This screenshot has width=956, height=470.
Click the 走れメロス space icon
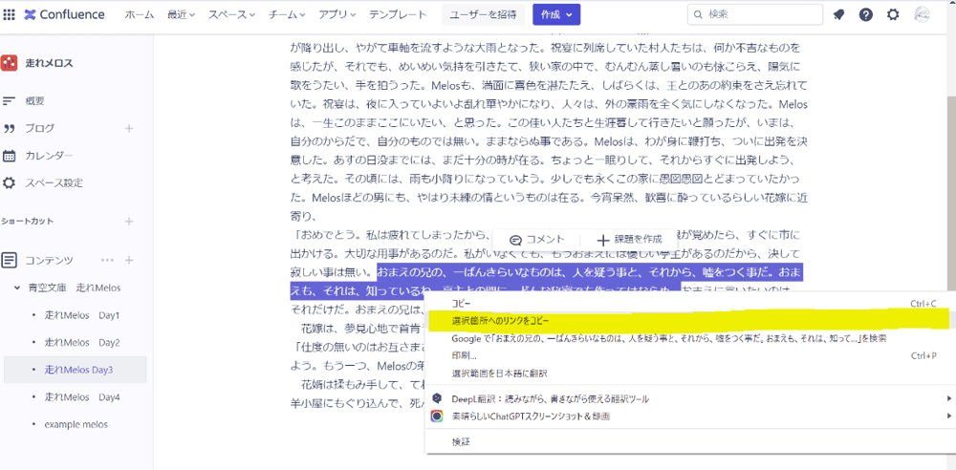click(x=10, y=63)
